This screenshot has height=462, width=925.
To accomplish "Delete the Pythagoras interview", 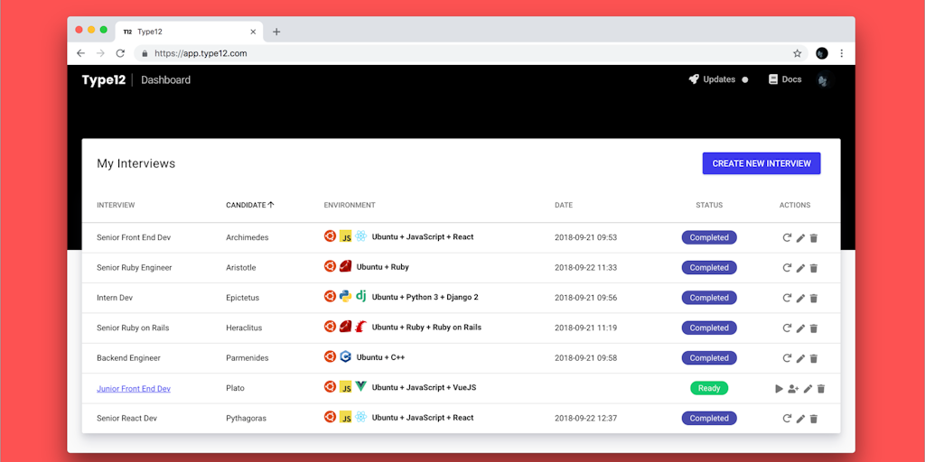I will [x=814, y=419].
